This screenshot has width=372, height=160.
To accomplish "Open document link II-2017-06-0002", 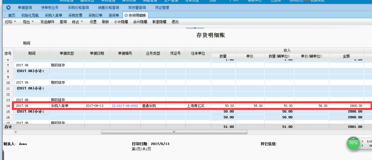I will coord(125,106).
